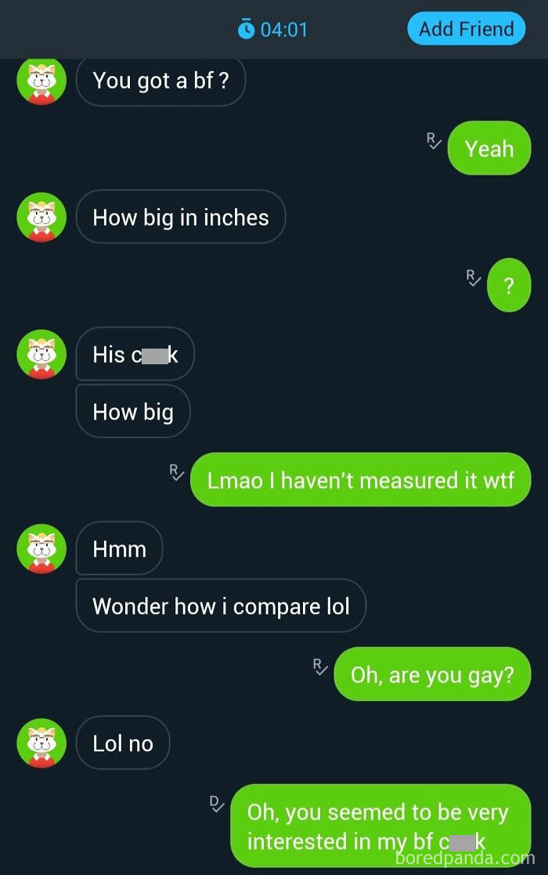The width and height of the screenshot is (548, 875).
Task: Tap the Add Friend button
Action: [x=466, y=28]
